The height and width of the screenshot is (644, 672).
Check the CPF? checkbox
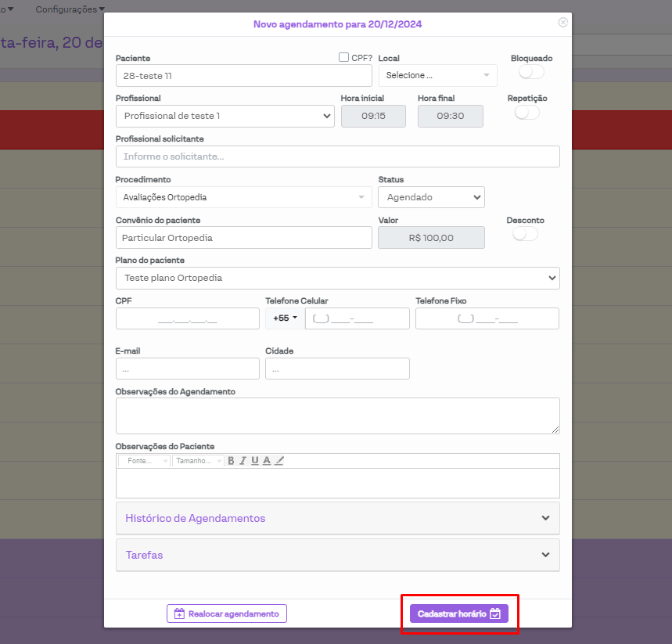click(343, 57)
